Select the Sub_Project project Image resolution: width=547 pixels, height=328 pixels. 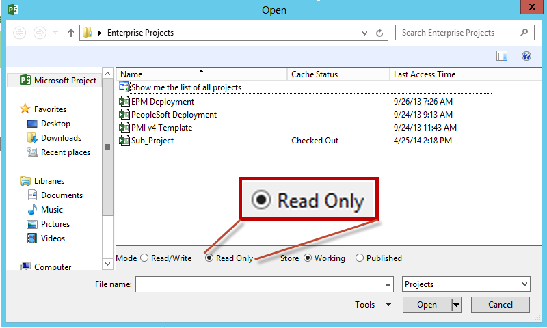point(152,141)
